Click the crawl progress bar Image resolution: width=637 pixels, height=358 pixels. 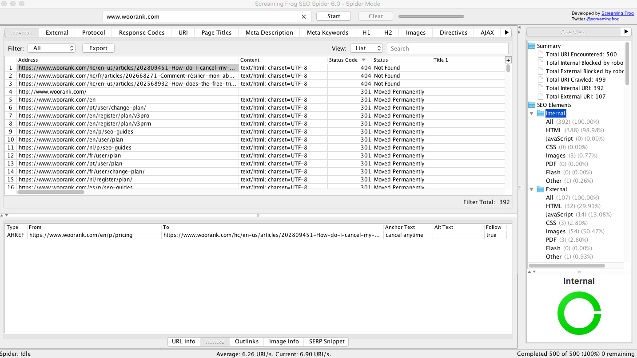pyautogui.click(x=431, y=16)
